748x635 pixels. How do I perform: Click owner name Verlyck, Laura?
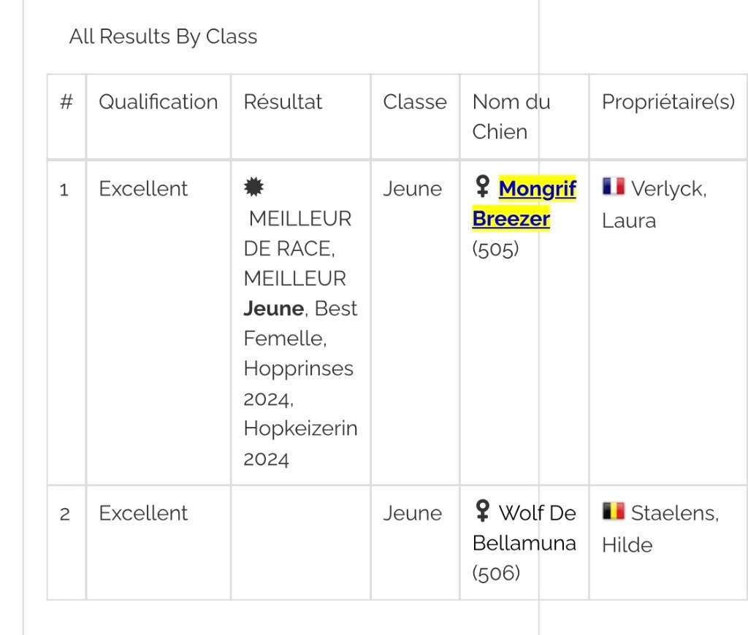(653, 204)
